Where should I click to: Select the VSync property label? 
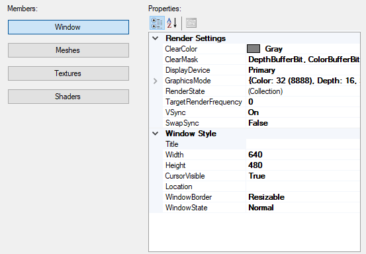pyautogui.click(x=175, y=112)
